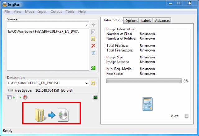Open the Output menu
Image resolution: width=199 pixels, height=136 pixels.
pyautogui.click(x=56, y=12)
